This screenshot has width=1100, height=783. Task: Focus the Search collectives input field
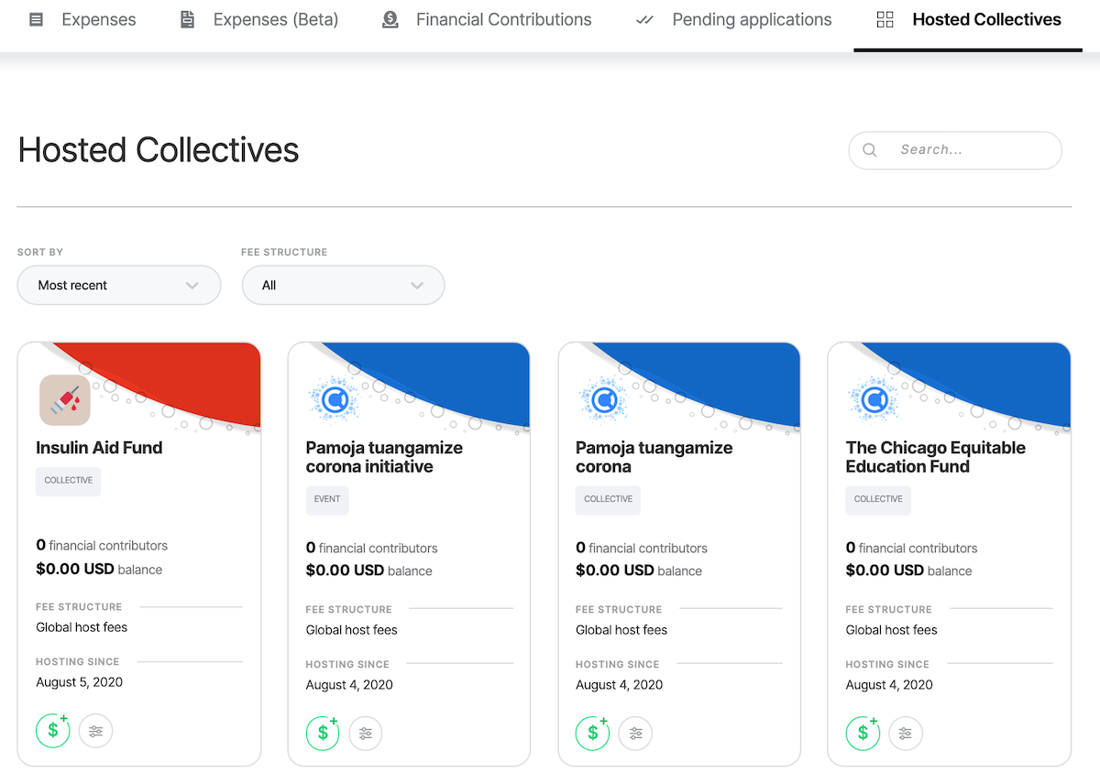(955, 150)
